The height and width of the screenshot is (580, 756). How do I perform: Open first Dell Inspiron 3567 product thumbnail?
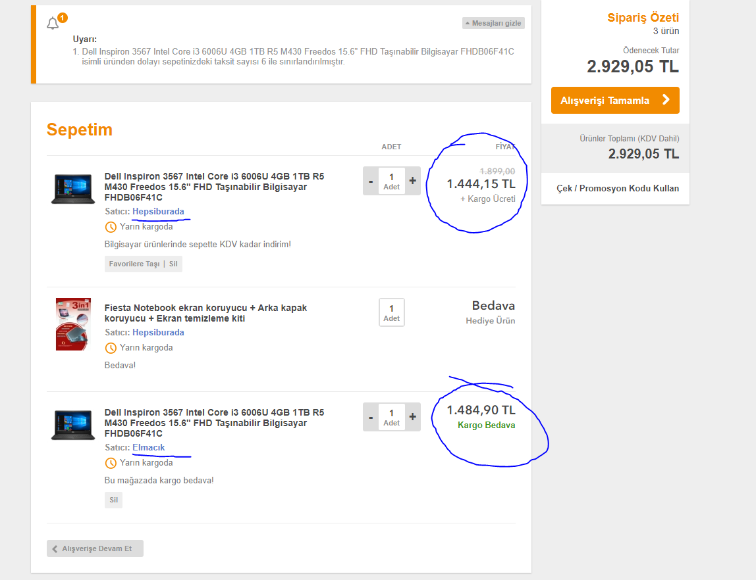point(73,189)
